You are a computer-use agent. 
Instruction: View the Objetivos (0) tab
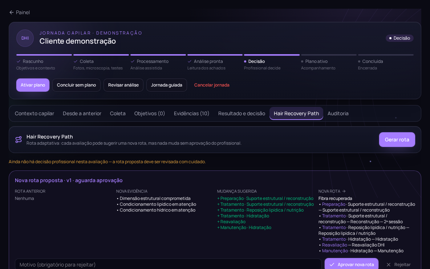point(150,113)
